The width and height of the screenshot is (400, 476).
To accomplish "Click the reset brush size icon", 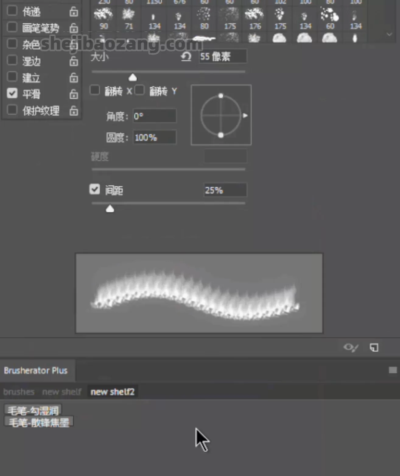I will (x=186, y=57).
